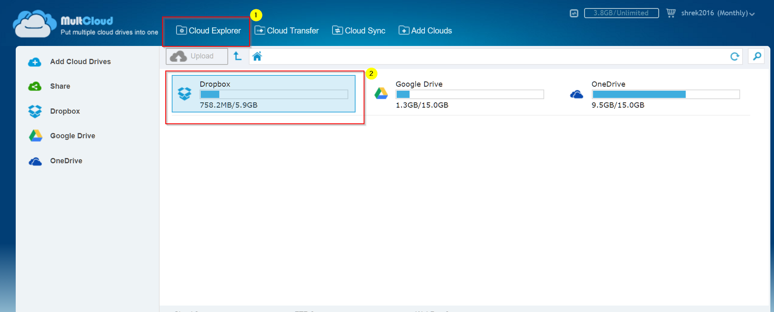
Task: Open the shopping cart icon
Action: [671, 13]
